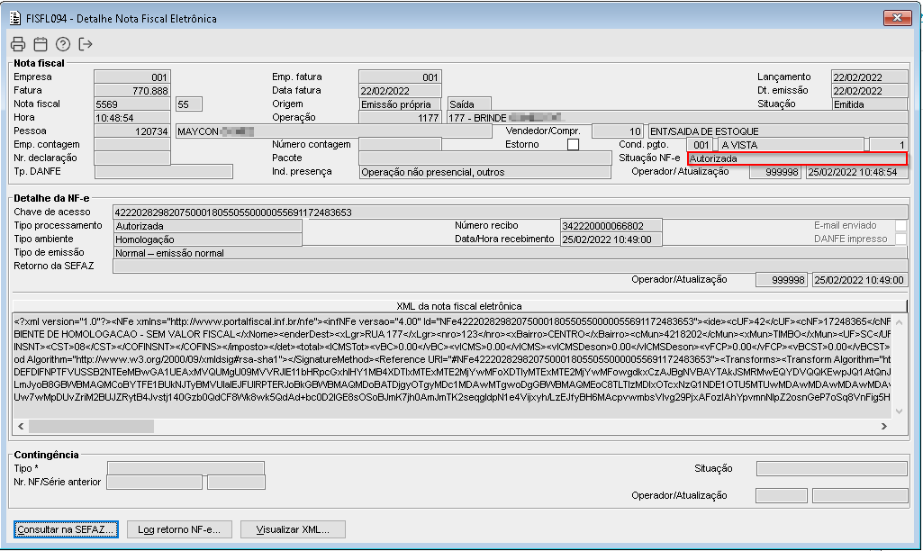923x551 pixels.
Task: Click the XML vertical scroll down arrow
Action: [899, 411]
